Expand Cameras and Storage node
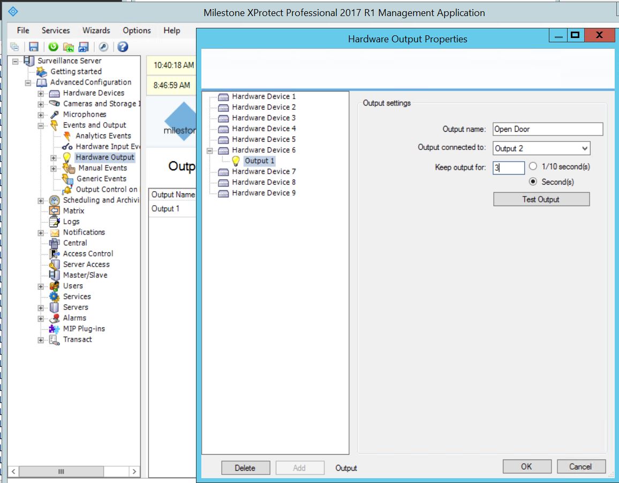Image resolution: width=619 pixels, height=483 pixels. pyautogui.click(x=41, y=104)
